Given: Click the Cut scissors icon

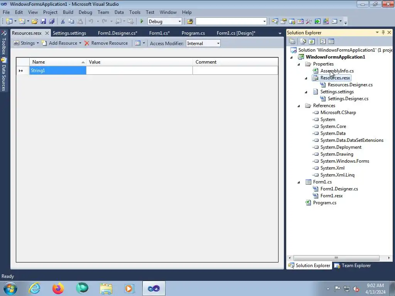Looking at the screenshot, I should tap(63, 22).
